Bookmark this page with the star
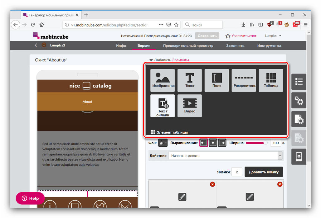Image resolution: width=321 pixels, height=218 pixels. coord(176,25)
